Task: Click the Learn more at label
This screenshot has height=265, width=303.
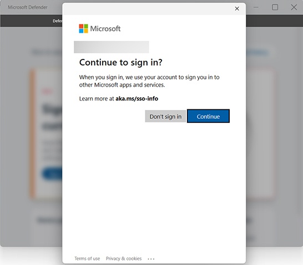Action: 97,99
